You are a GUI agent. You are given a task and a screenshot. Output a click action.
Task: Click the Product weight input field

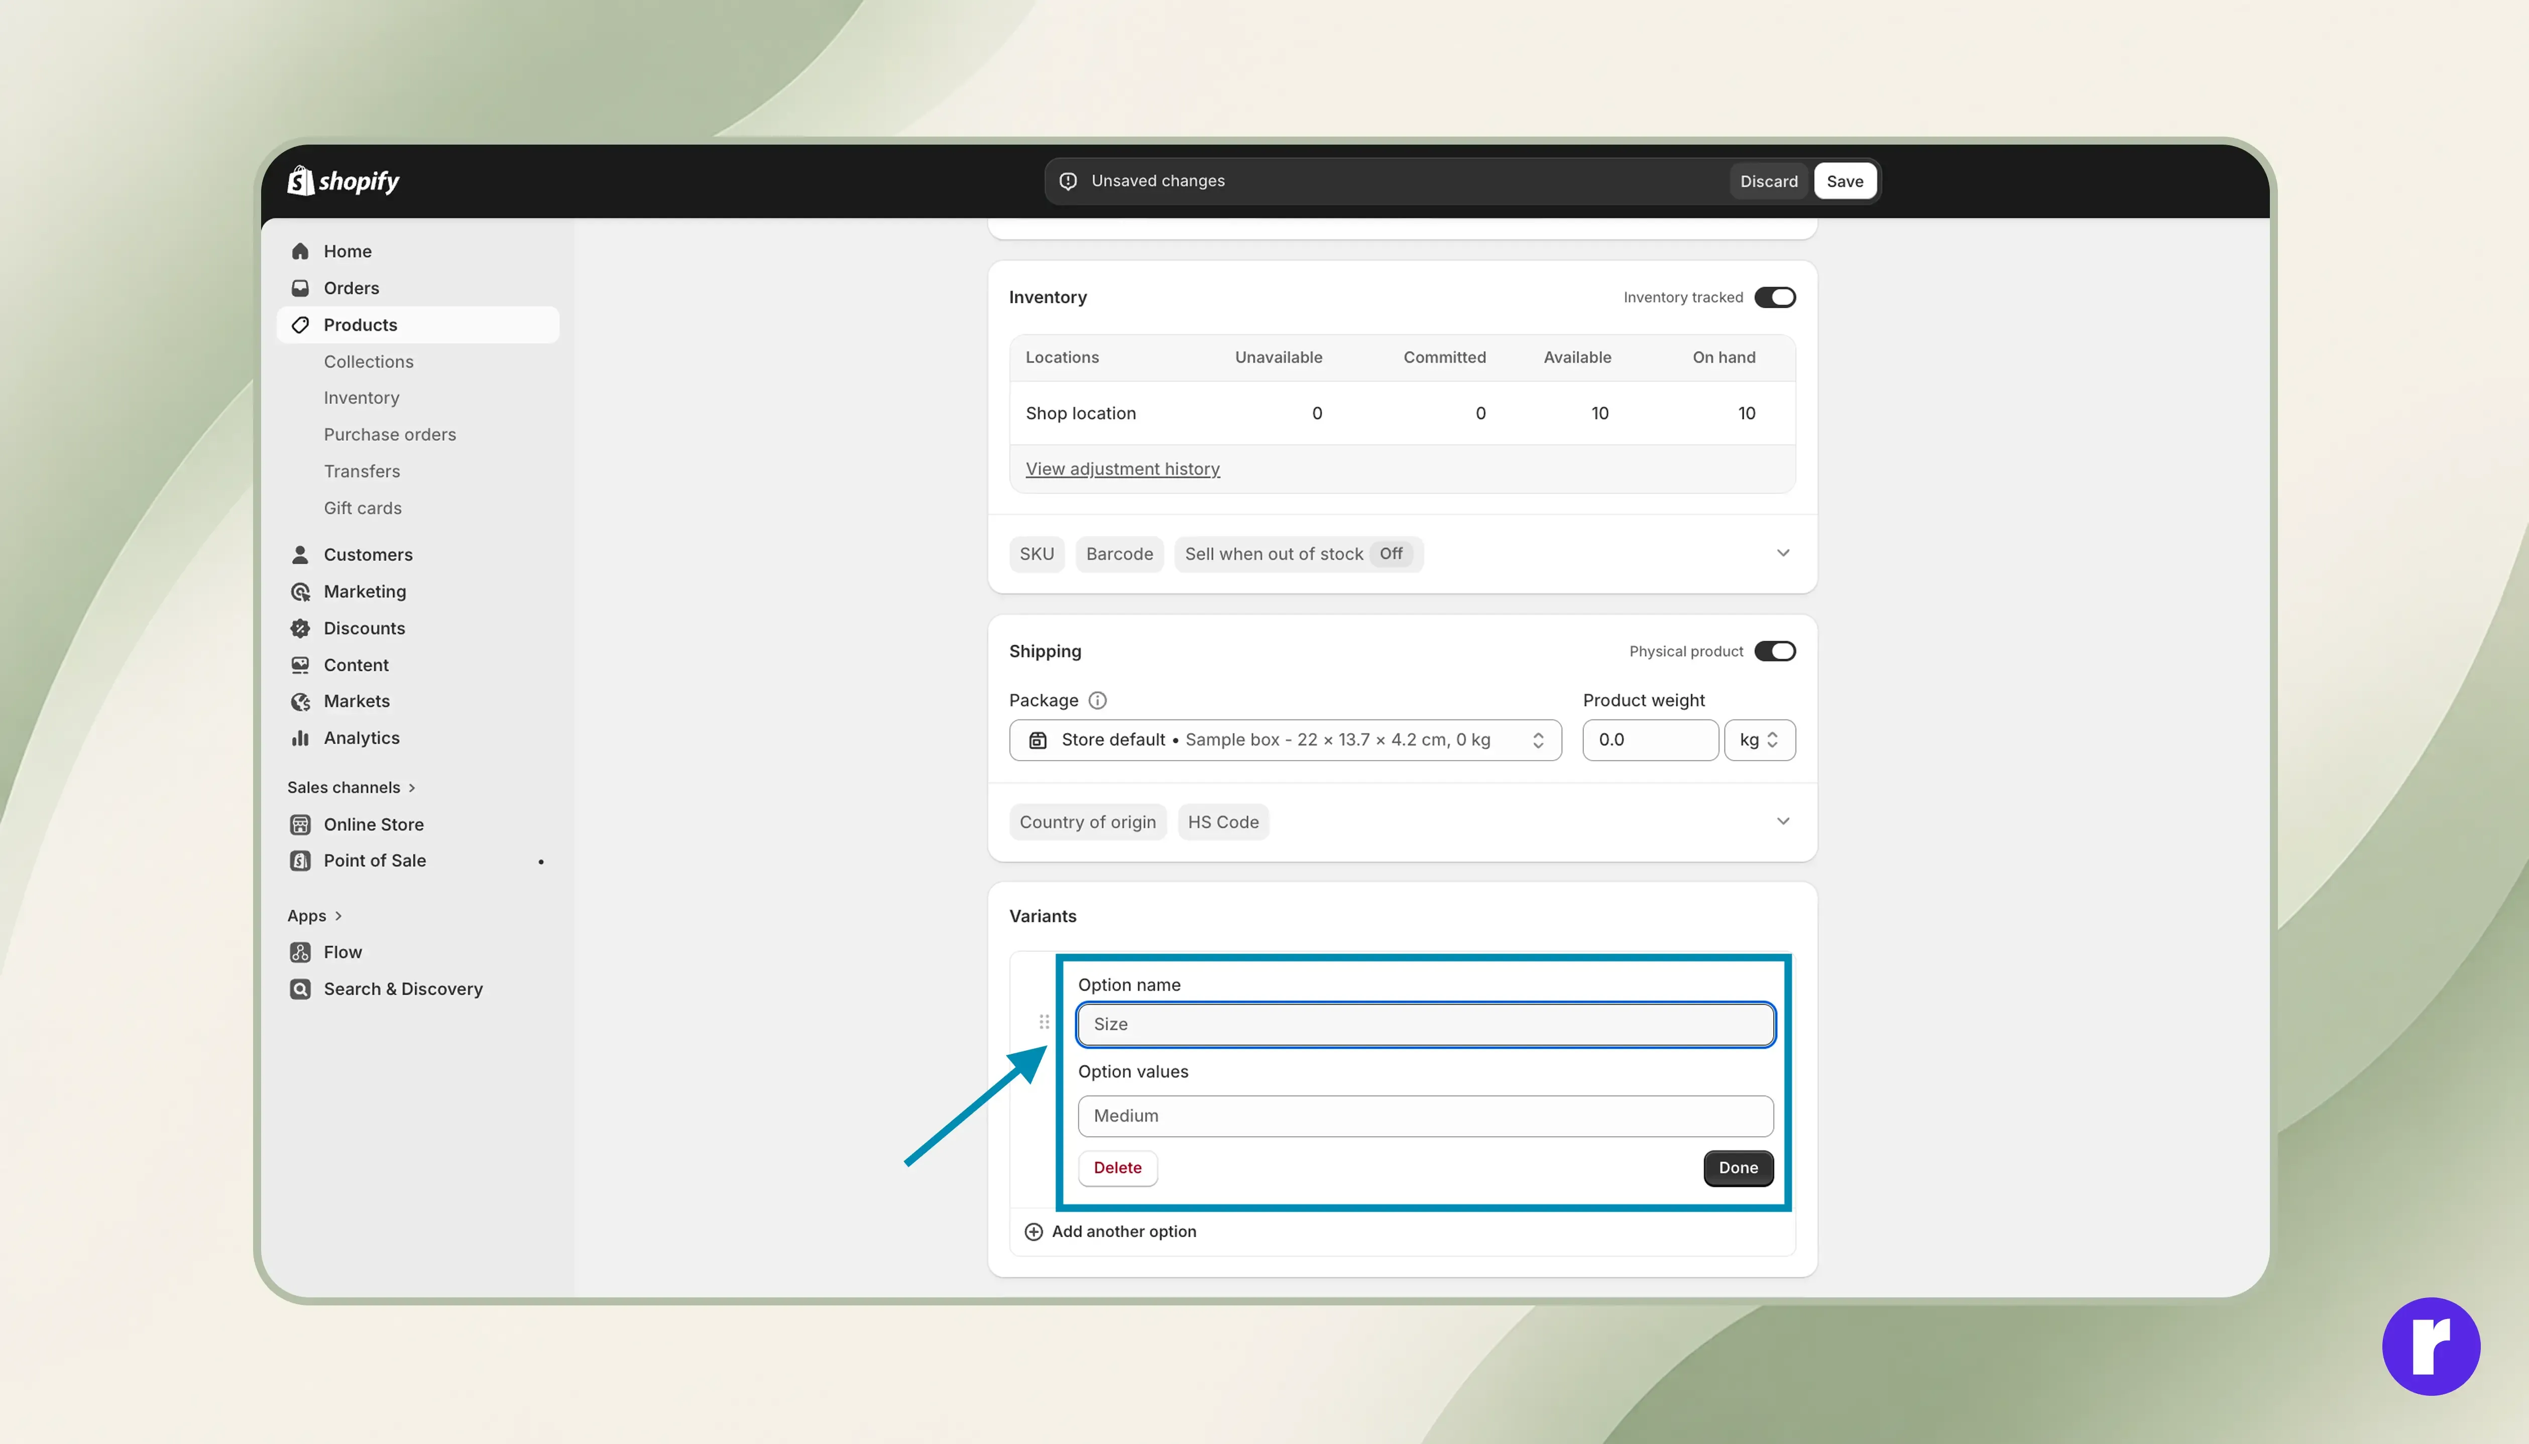tap(1649, 740)
